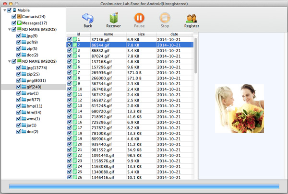Uncheck the Messages(17) checkbox
Screen dimensions: 288x194
click(x=14, y=23)
